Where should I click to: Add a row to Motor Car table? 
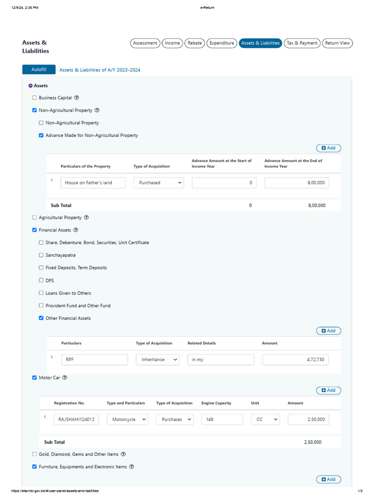click(329, 390)
